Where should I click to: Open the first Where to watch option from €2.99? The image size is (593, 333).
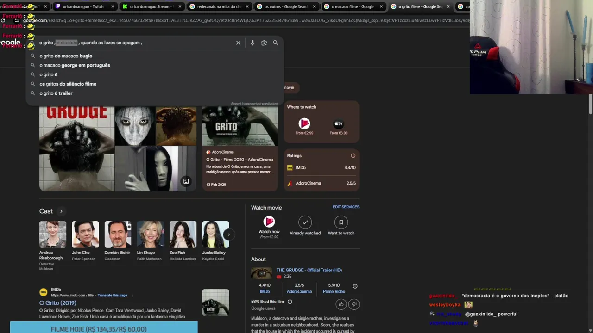pos(304,126)
